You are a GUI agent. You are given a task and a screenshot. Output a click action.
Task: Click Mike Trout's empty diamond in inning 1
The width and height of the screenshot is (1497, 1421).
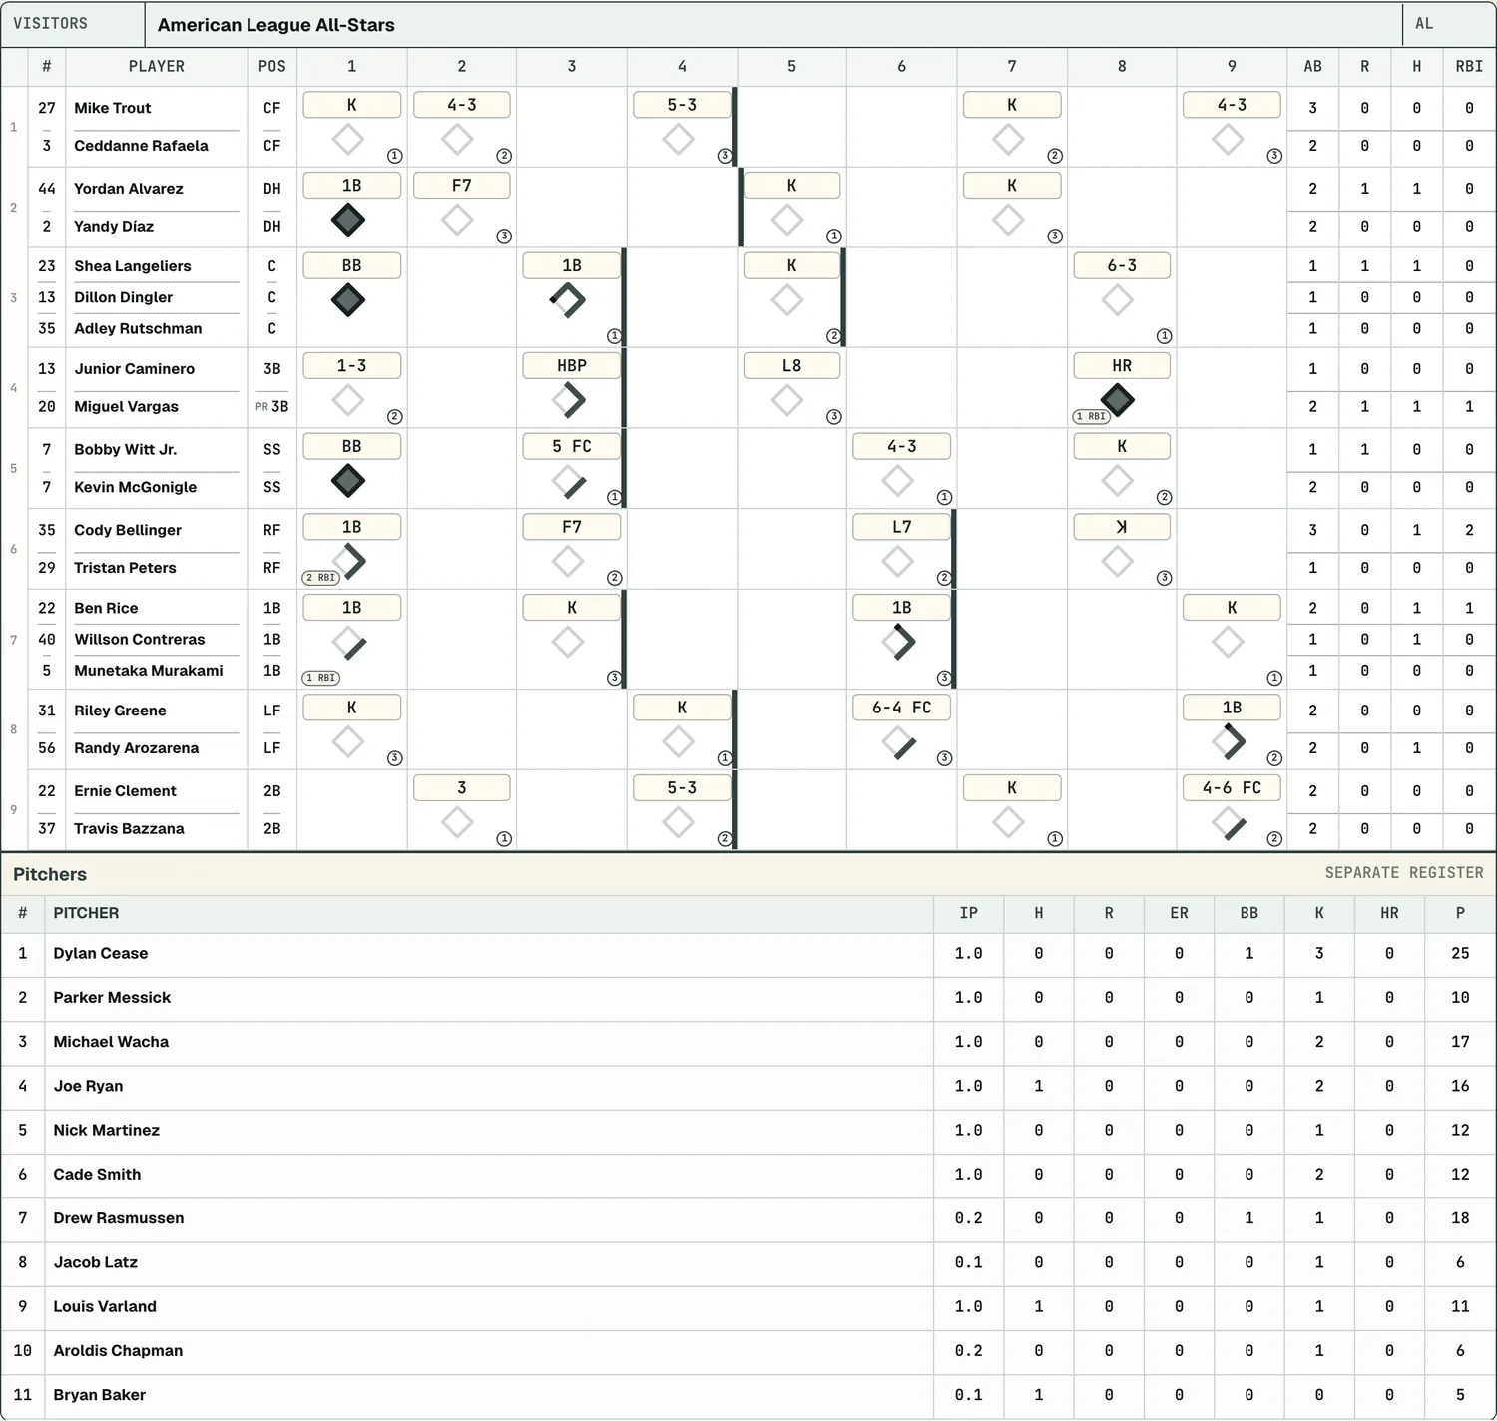(x=347, y=139)
